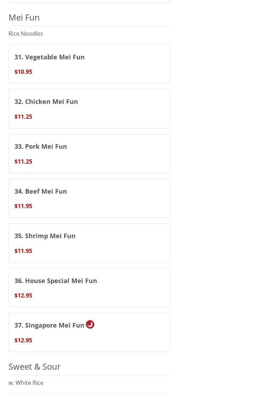Click the $11.95 price under Shrimp Mei Fun

[23, 251]
